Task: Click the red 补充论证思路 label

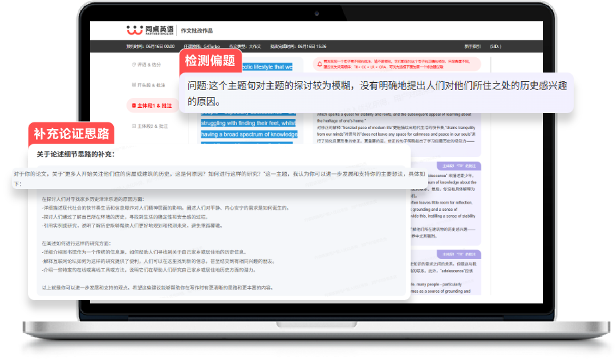Action: [71, 134]
